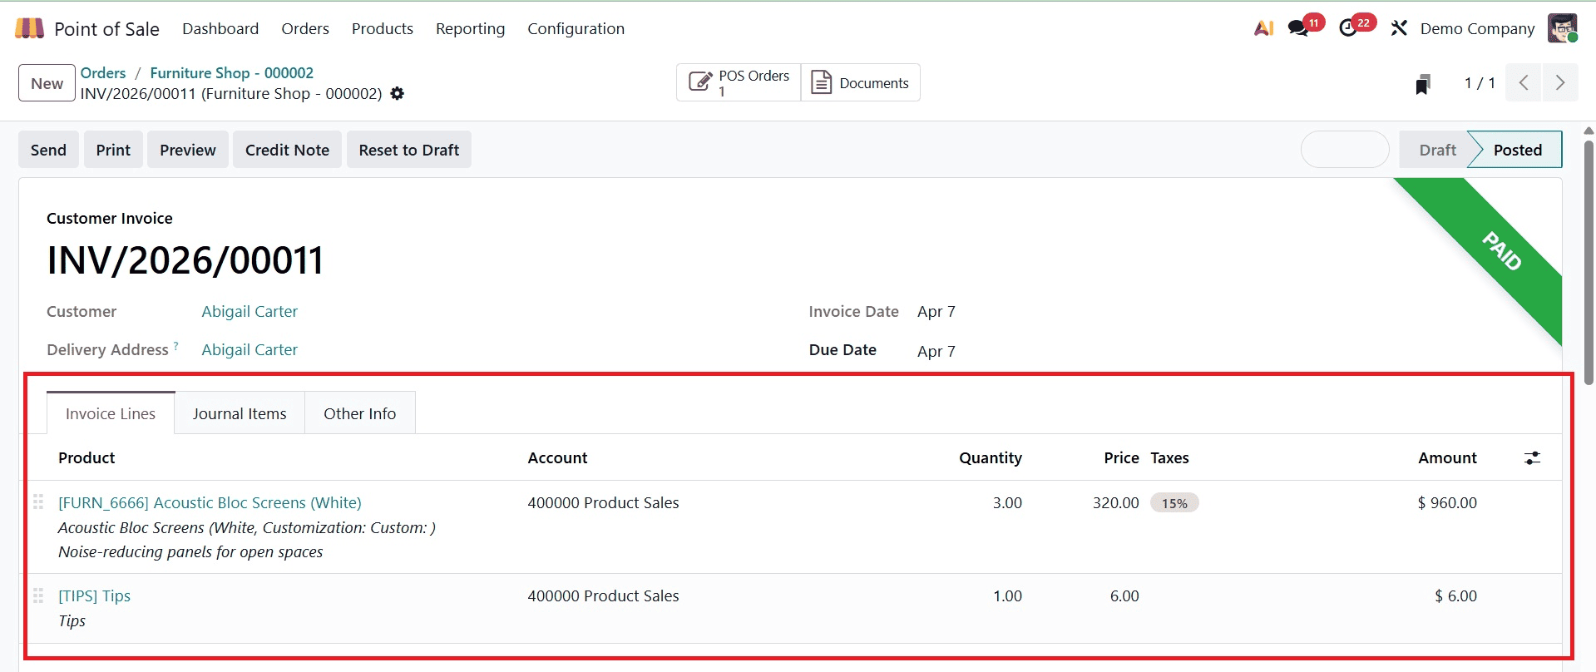This screenshot has height=672, width=1596.
Task: Click the $ 960.00 amount
Action: (x=1447, y=502)
